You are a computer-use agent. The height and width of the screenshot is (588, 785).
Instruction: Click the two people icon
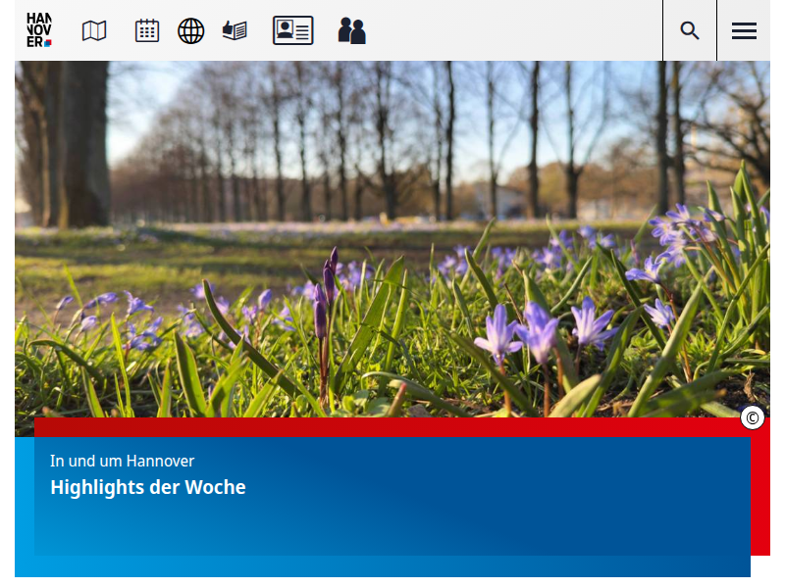tap(351, 30)
